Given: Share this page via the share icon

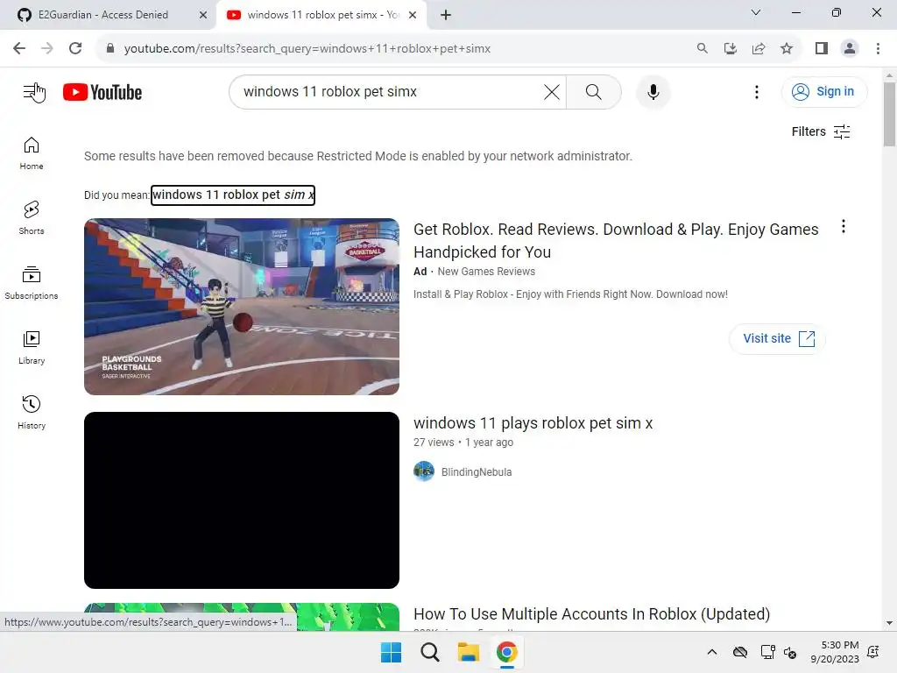Looking at the screenshot, I should [759, 49].
